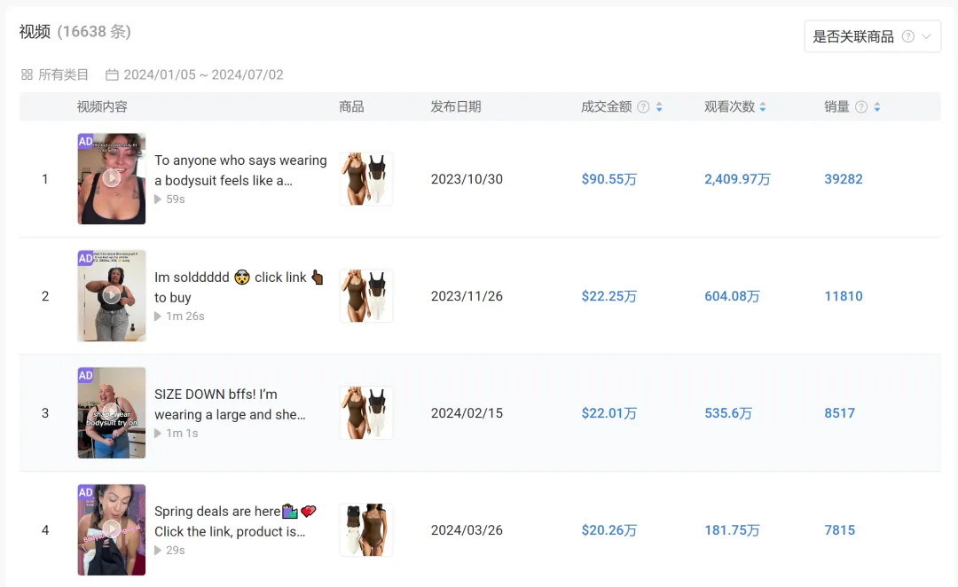Click product image in row 4
958x587 pixels.
click(365, 530)
